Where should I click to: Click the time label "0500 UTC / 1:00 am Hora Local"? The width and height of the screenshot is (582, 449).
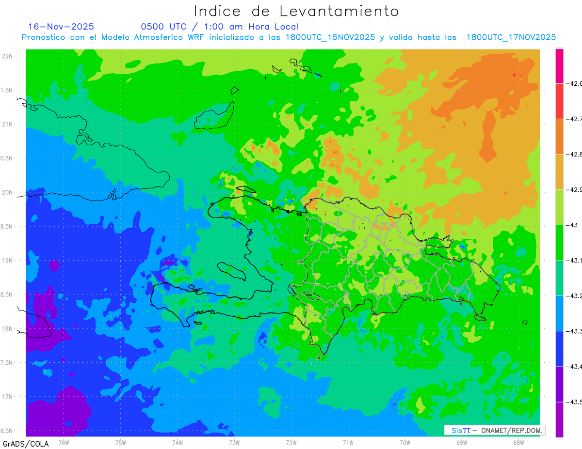pyautogui.click(x=220, y=27)
